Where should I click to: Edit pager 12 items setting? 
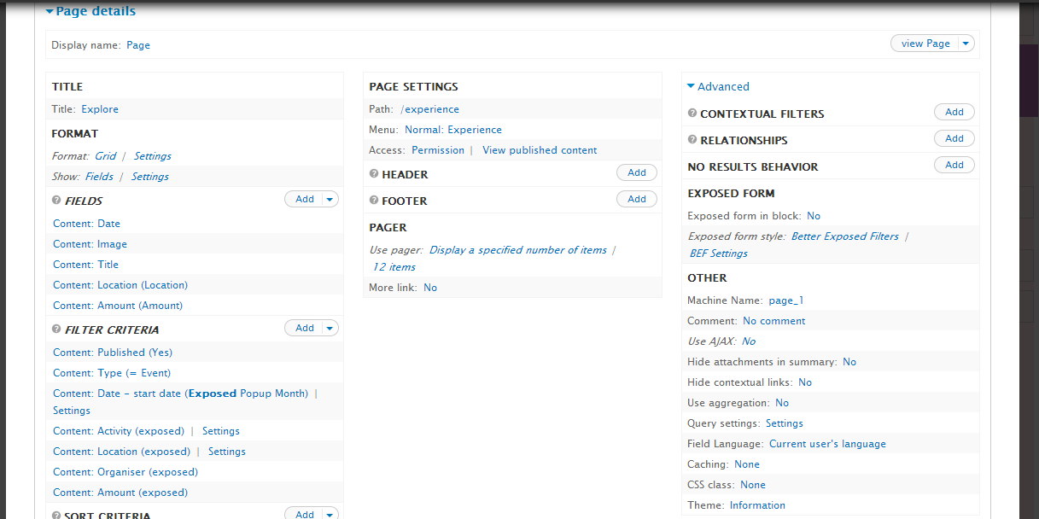(x=394, y=267)
